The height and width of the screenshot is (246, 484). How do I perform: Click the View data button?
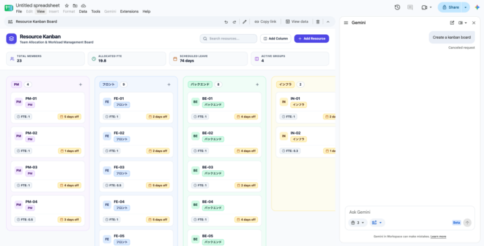pos(296,21)
